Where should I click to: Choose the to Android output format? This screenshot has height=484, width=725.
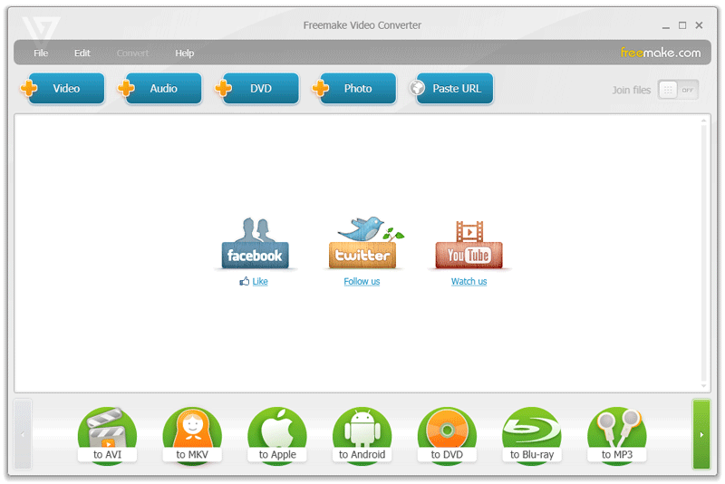point(362,435)
